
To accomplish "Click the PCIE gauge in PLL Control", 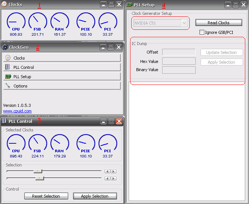I will pyautogui.click(x=86, y=143).
